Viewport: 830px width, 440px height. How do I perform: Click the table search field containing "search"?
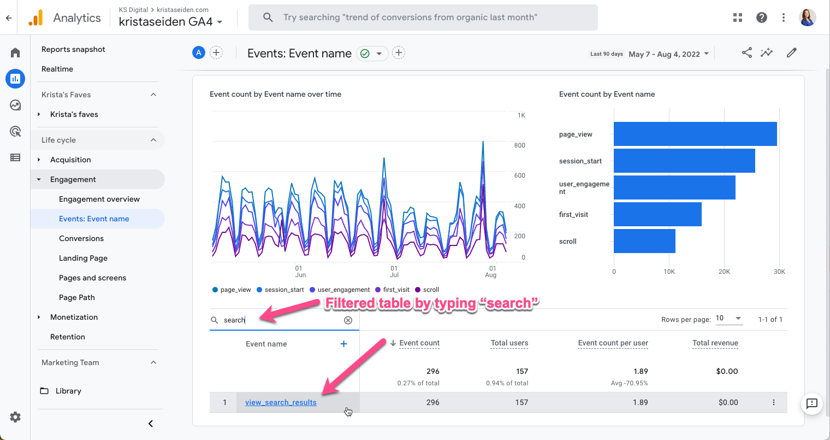click(x=284, y=320)
